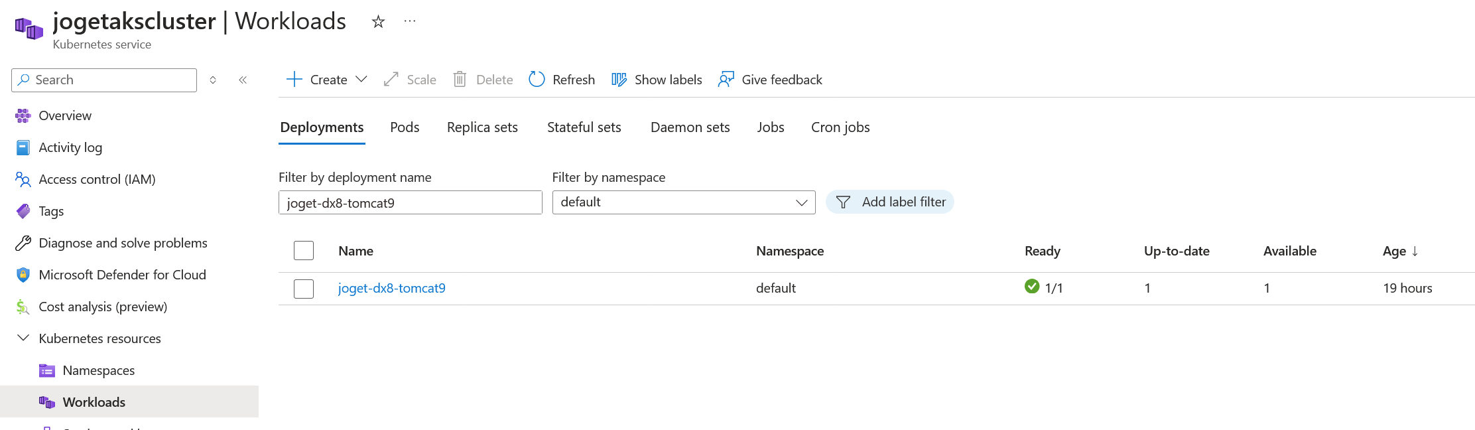Image resolution: width=1475 pixels, height=430 pixels.
Task: Tick the joget-dx8-tomcat9 row checkbox
Action: [x=304, y=289]
